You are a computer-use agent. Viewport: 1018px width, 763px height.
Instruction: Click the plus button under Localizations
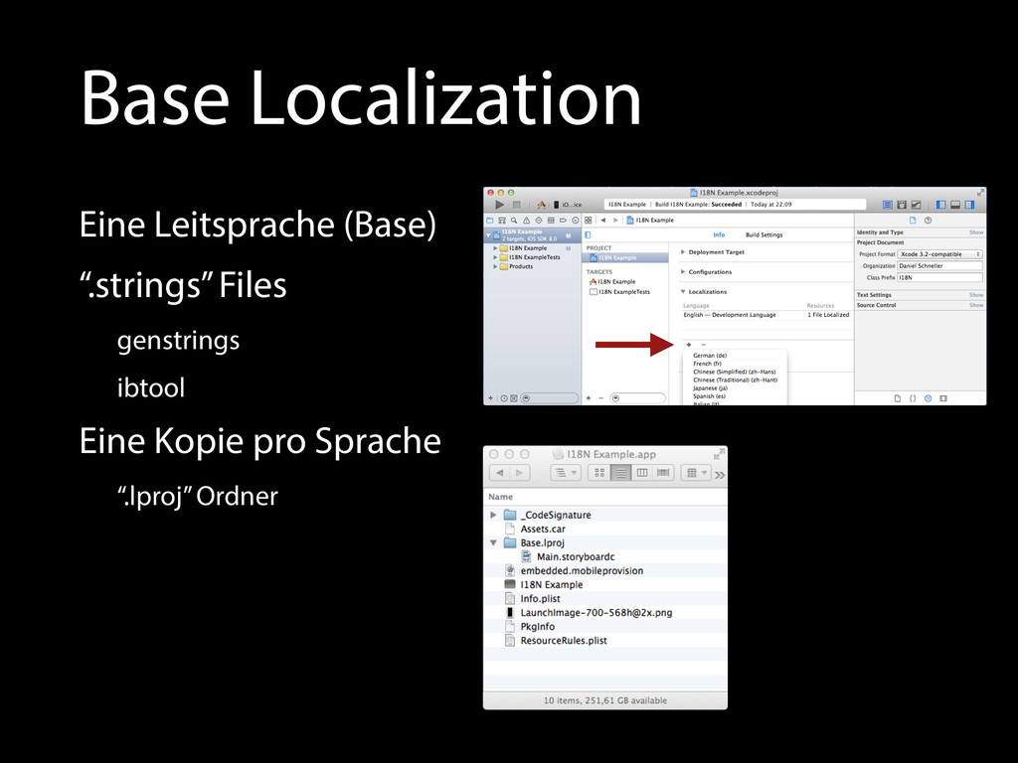pyautogui.click(x=689, y=345)
